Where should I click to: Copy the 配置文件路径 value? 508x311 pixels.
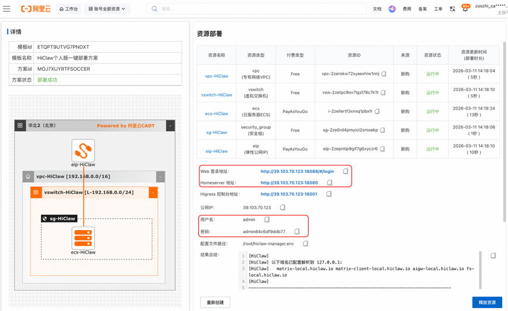pos(305,244)
